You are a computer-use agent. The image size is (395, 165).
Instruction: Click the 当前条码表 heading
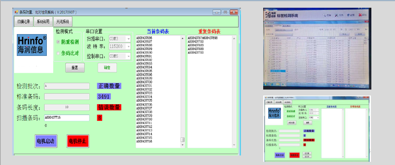[x=158, y=32]
